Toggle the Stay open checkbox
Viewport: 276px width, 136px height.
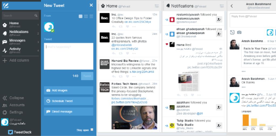pos(92,130)
